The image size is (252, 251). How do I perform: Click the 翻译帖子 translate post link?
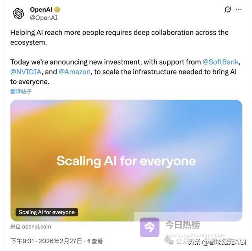(x=21, y=91)
